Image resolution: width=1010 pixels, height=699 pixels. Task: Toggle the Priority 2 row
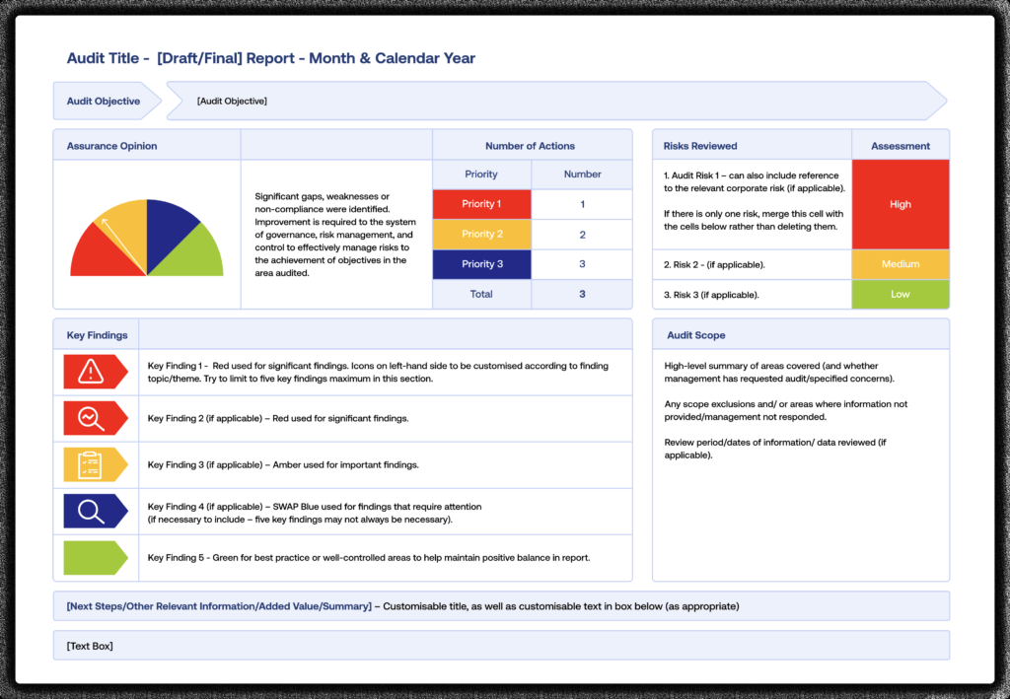[481, 234]
